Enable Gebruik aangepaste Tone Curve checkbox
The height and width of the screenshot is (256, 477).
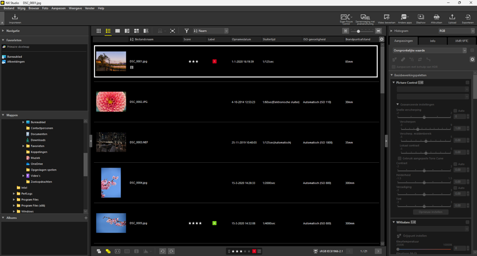pyautogui.click(x=400, y=158)
